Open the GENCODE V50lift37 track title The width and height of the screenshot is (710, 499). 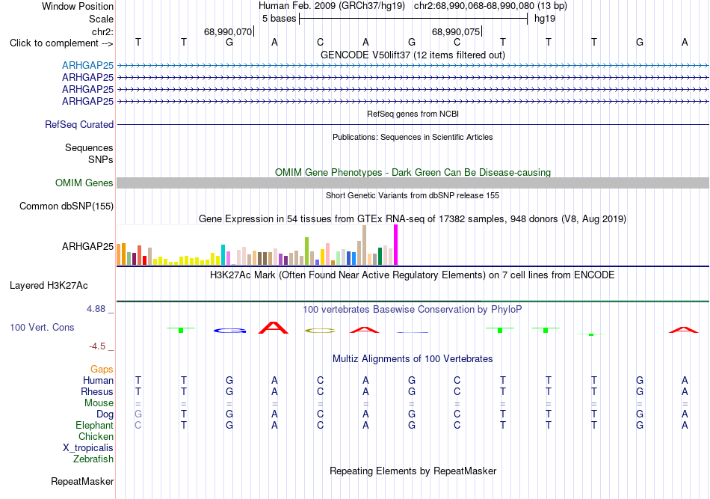tap(413, 55)
